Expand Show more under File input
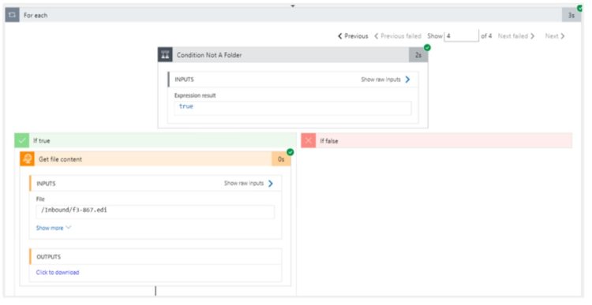The image size is (592, 305). pos(54,228)
